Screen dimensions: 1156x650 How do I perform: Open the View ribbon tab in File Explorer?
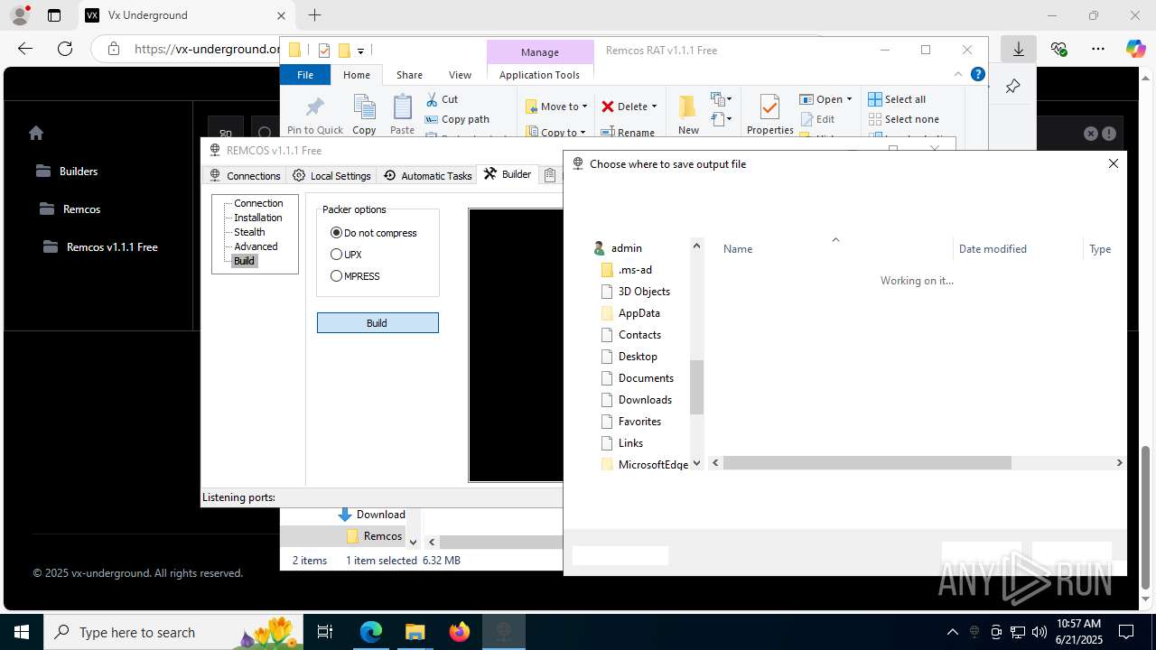coord(460,75)
